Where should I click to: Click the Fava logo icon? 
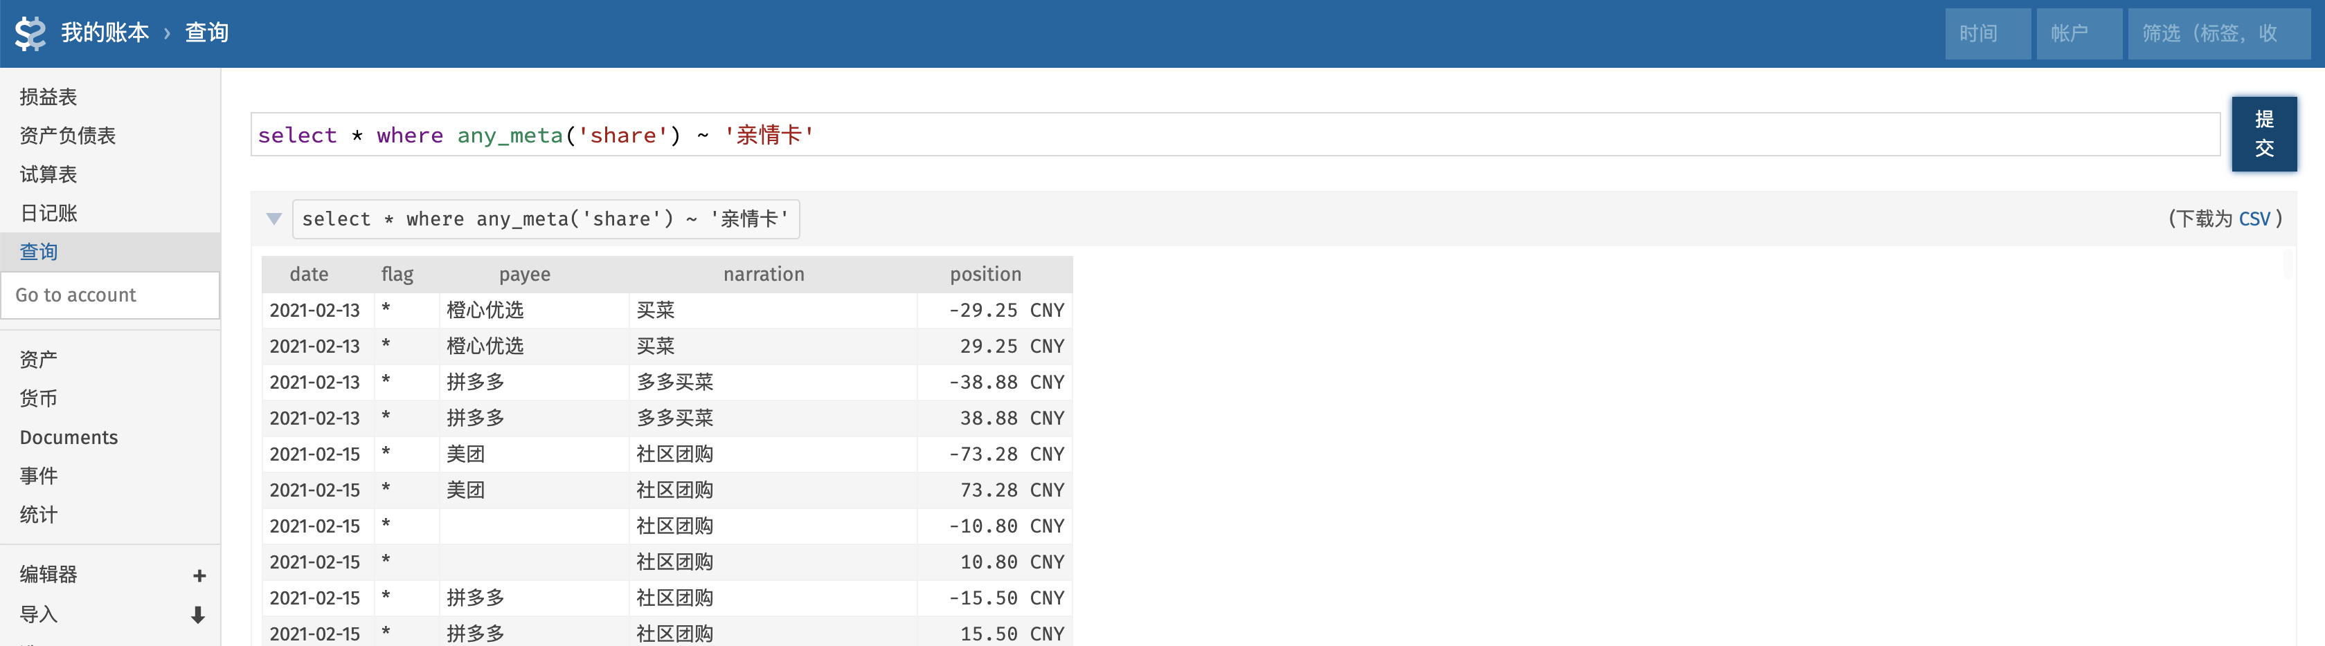click(x=30, y=33)
